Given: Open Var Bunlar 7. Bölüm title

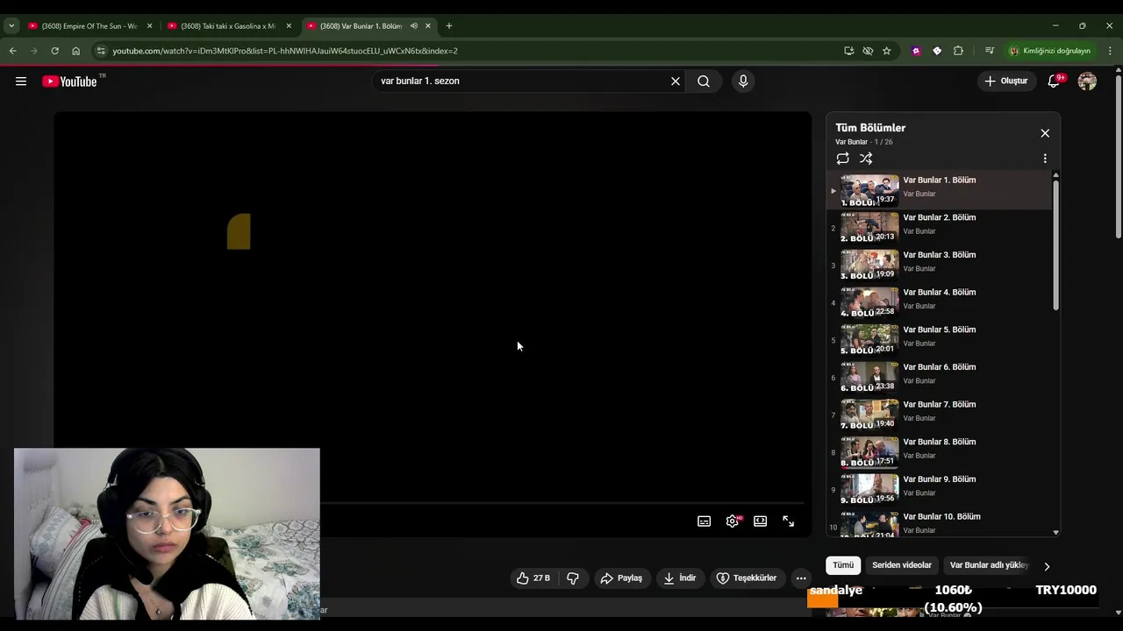Looking at the screenshot, I should pos(940,404).
